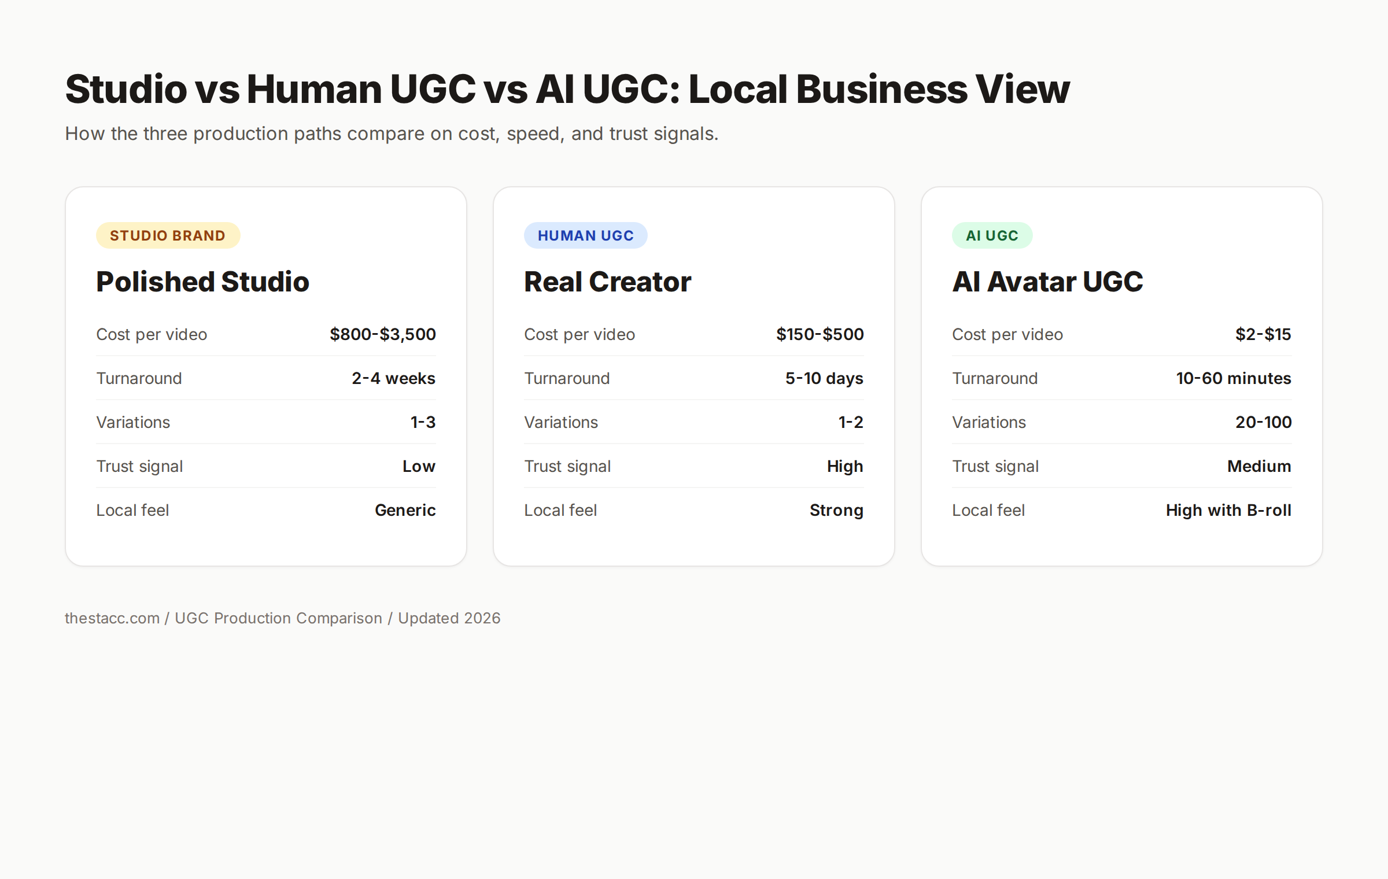Click the 'Medium' trust signal value
The image size is (1388, 879).
click(1259, 466)
